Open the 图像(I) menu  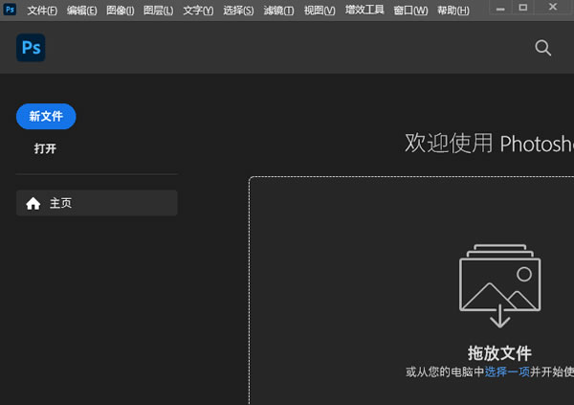tap(121, 11)
